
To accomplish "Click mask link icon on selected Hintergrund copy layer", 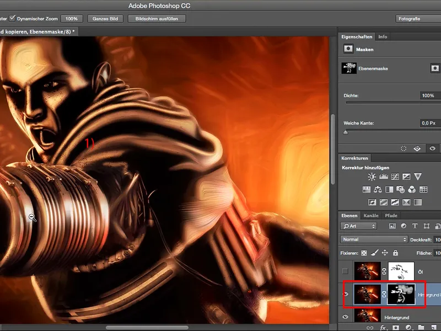I will (384, 294).
